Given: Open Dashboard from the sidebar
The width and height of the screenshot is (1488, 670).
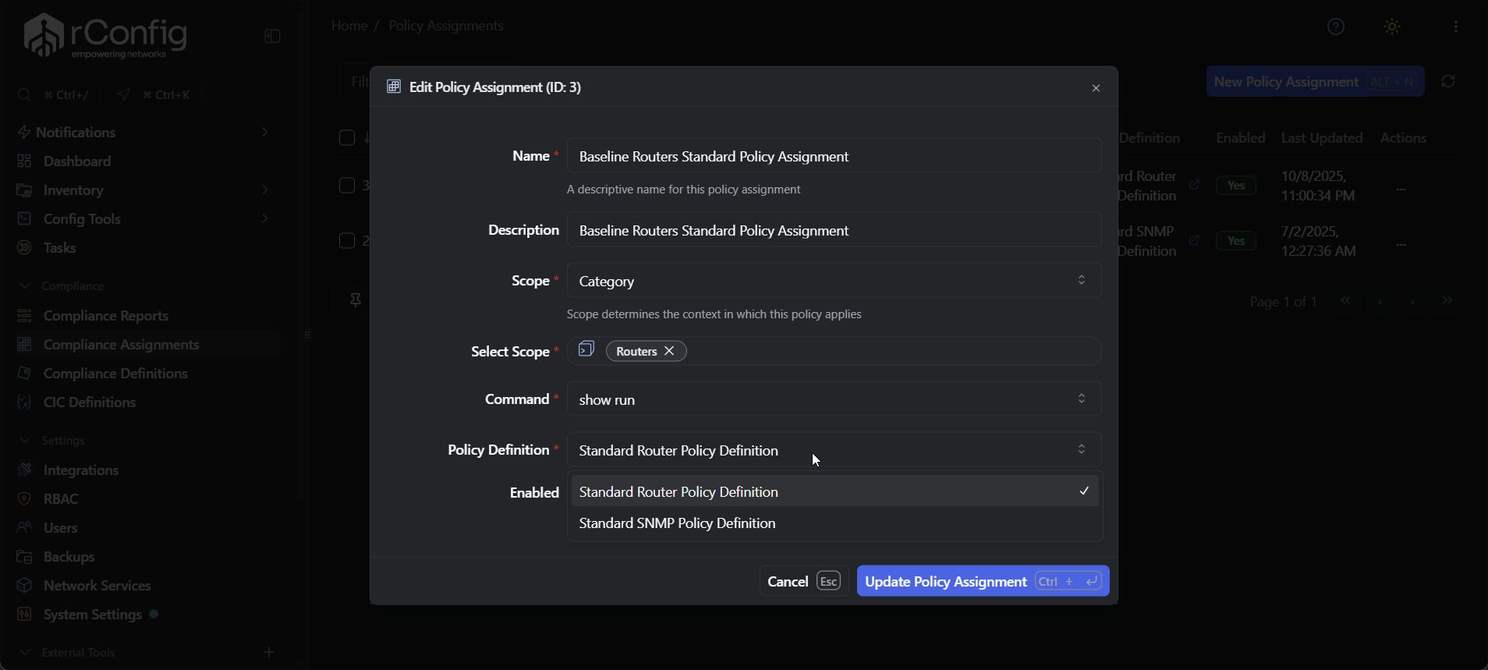Looking at the screenshot, I should coord(77,161).
